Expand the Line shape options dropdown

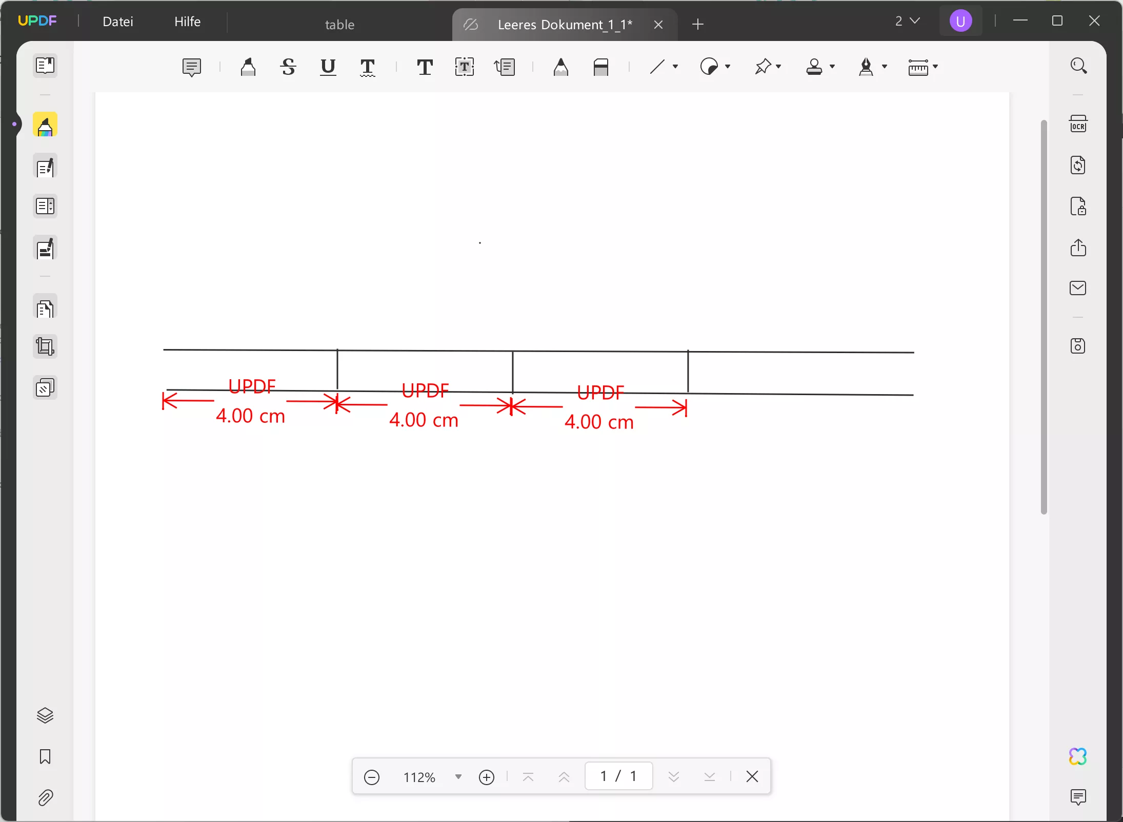coord(675,67)
